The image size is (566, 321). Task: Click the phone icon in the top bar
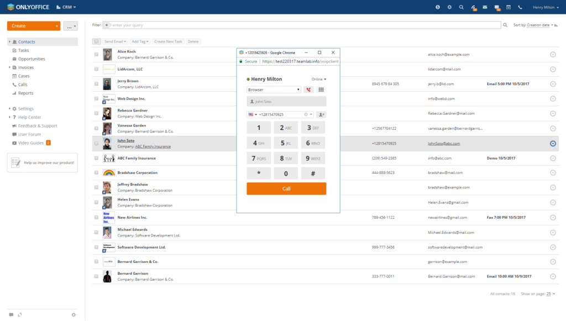pyautogui.click(x=520, y=7)
